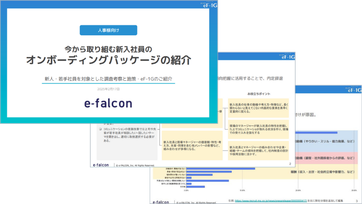Select the copyright text on slide 2 footer

pyautogui.click(x=135, y=165)
